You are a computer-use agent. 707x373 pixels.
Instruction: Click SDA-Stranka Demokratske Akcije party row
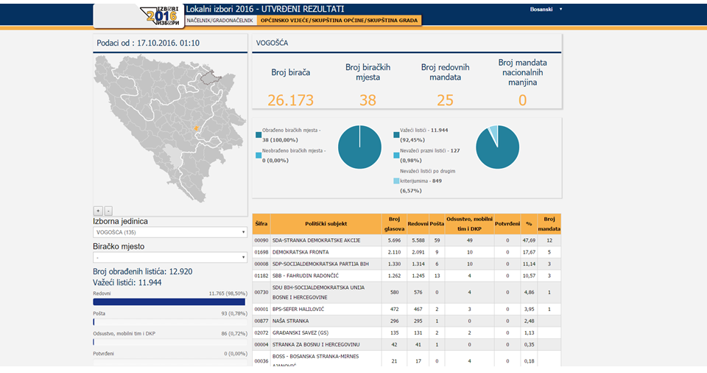pos(316,240)
